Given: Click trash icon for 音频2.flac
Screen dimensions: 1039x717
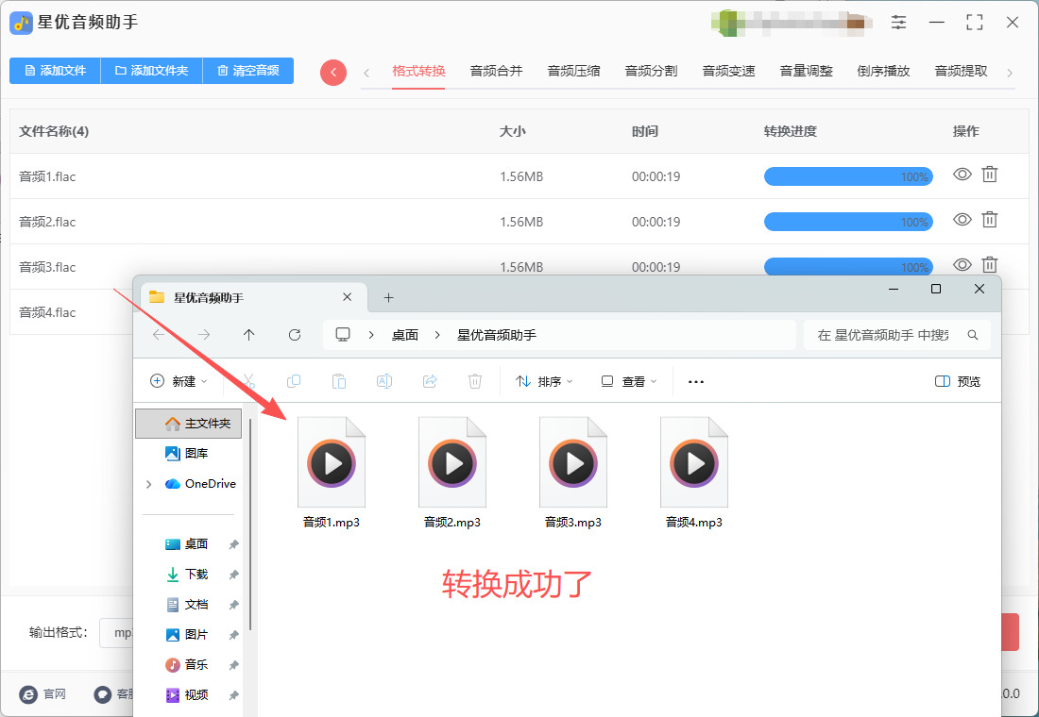Looking at the screenshot, I should 989,220.
